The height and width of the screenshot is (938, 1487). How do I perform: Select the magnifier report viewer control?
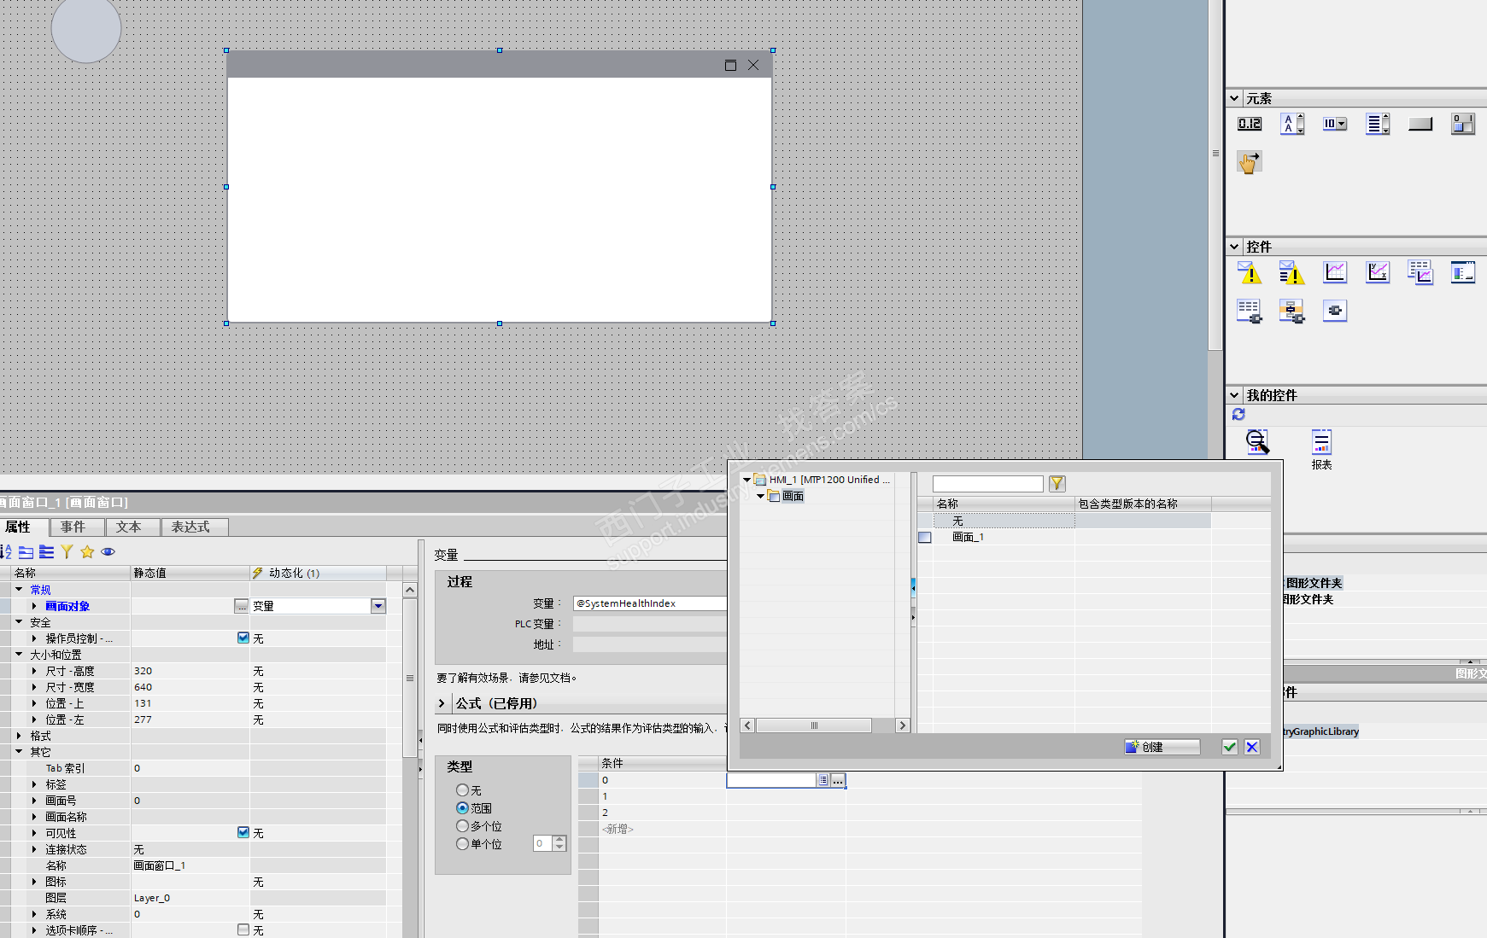(x=1257, y=441)
